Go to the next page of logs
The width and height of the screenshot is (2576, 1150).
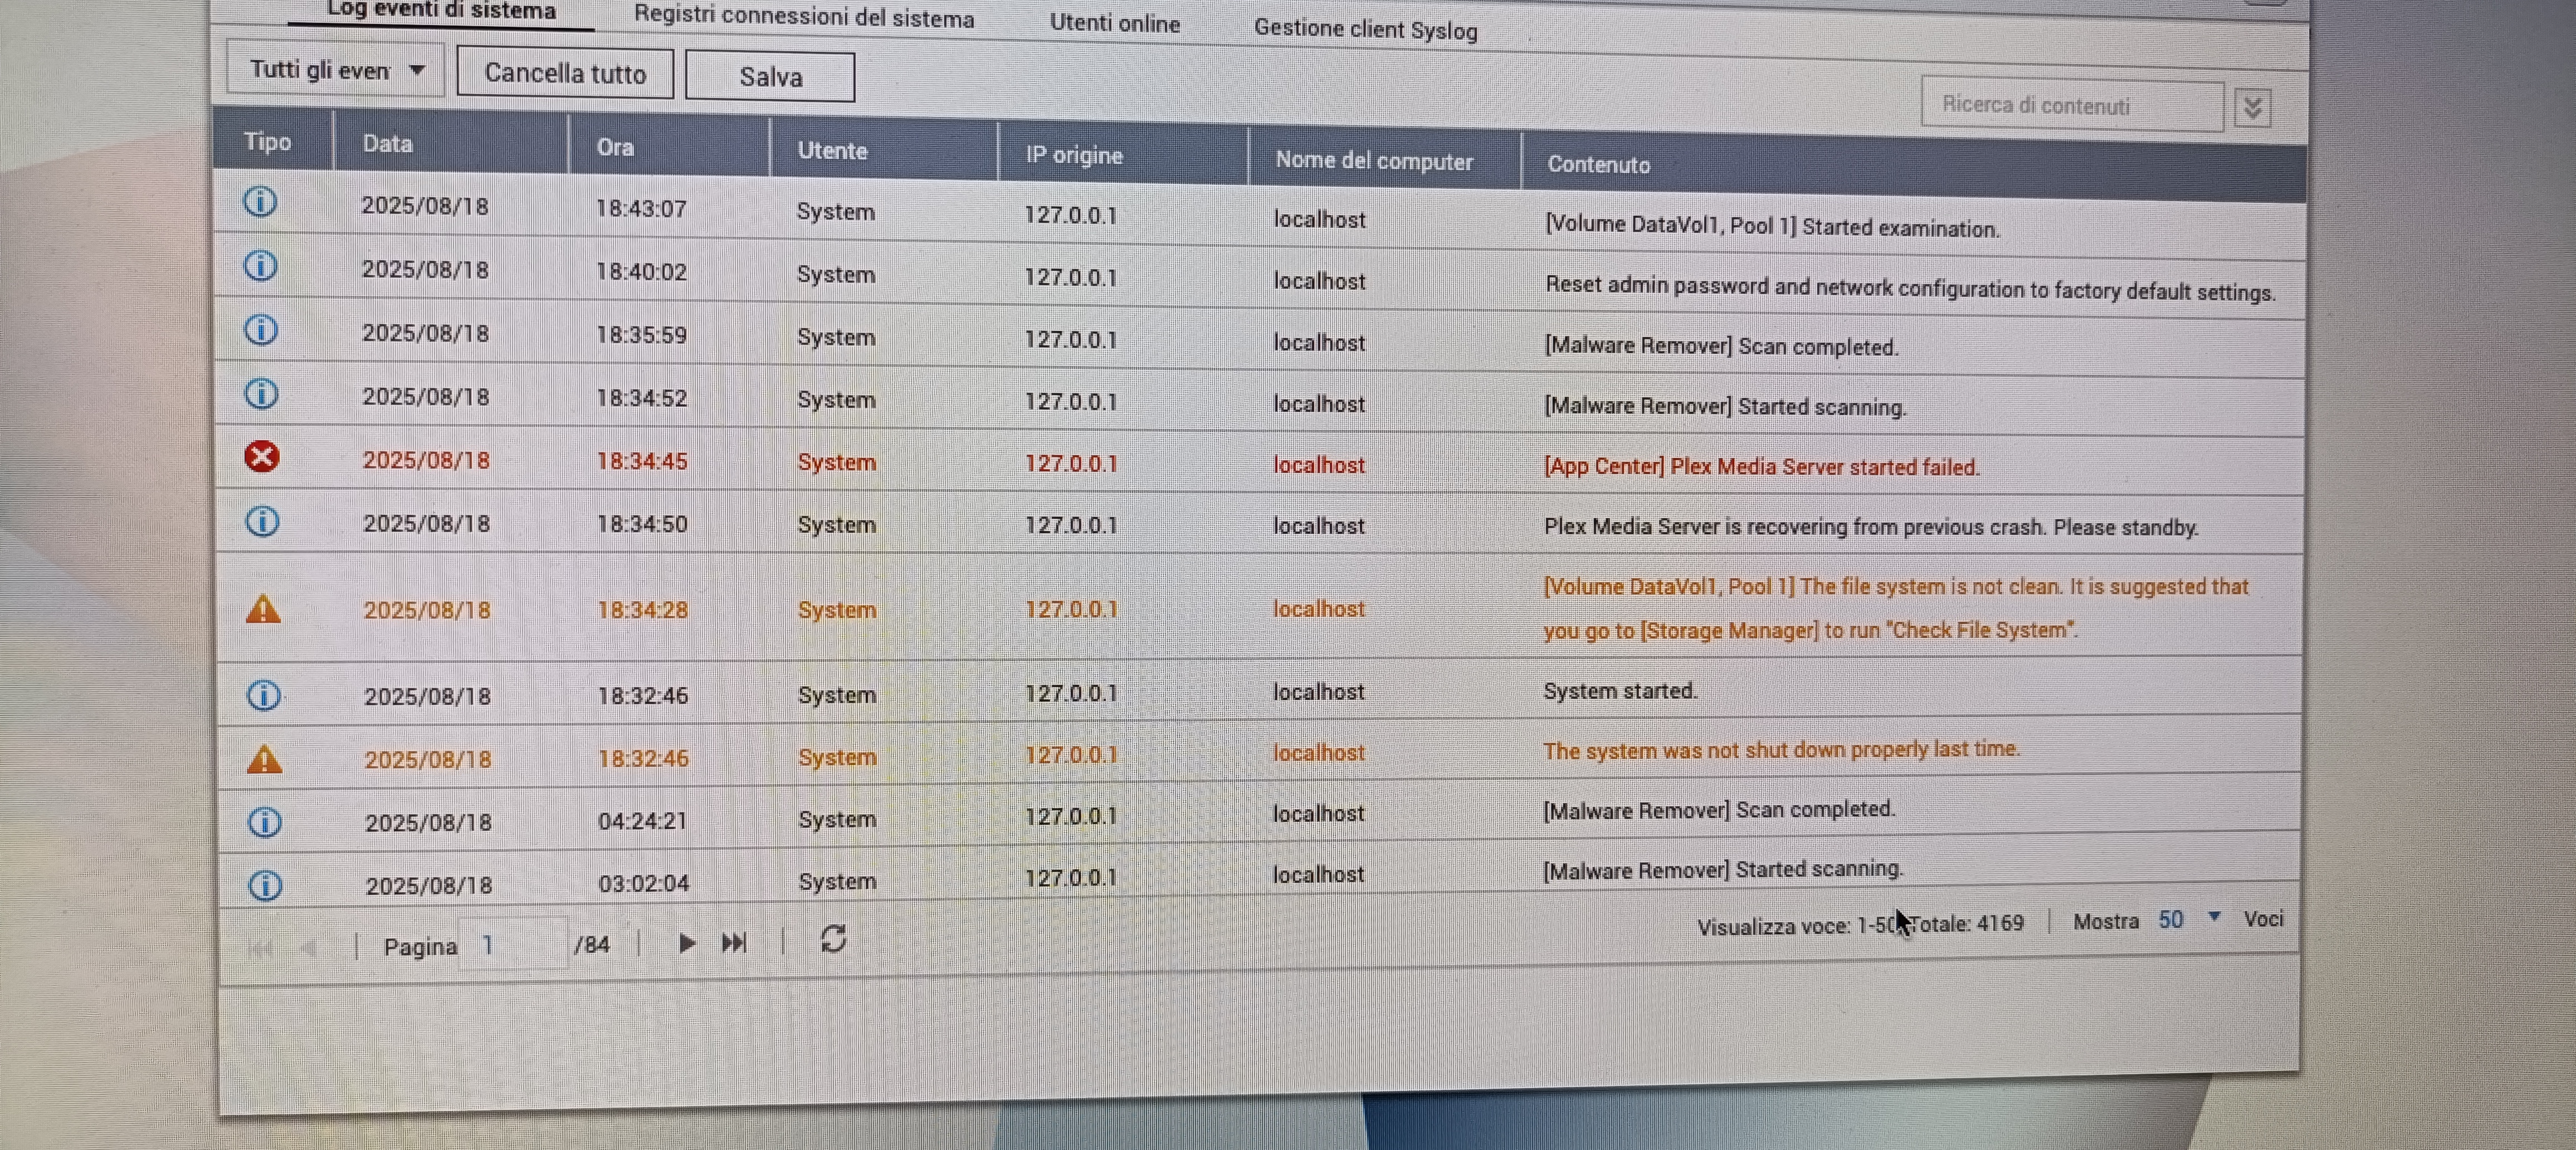(686, 943)
